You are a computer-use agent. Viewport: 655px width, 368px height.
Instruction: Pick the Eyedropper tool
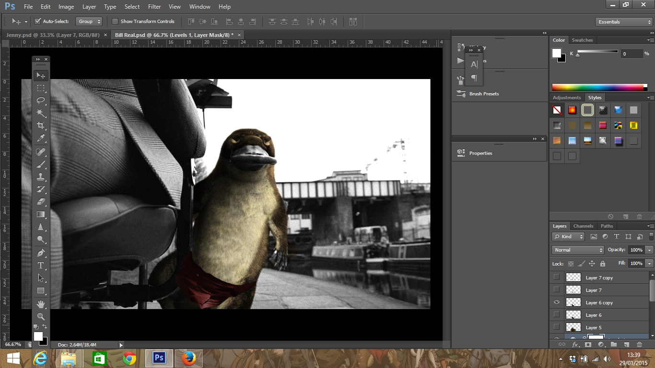tap(41, 138)
